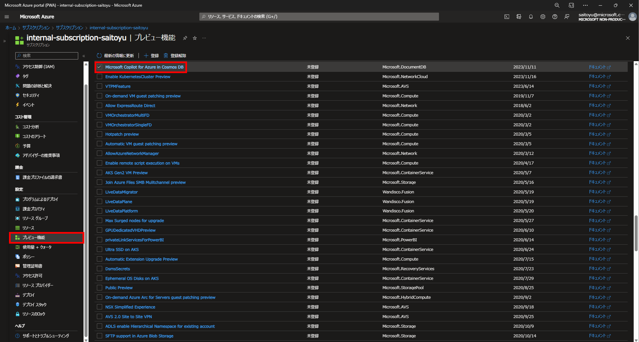
Task: Open the PWA app menu ellipsis in title bar
Action: point(585,5)
